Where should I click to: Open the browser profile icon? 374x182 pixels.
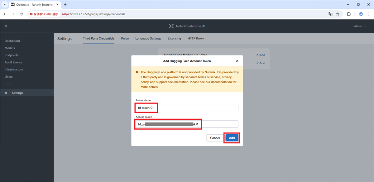[361, 14]
